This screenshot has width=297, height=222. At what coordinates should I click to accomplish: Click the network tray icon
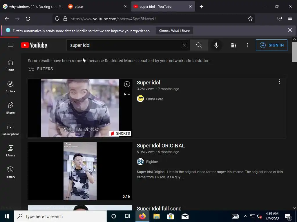click(x=253, y=216)
